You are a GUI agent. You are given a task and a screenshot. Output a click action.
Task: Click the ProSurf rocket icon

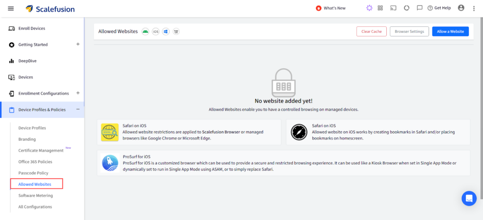(109, 163)
